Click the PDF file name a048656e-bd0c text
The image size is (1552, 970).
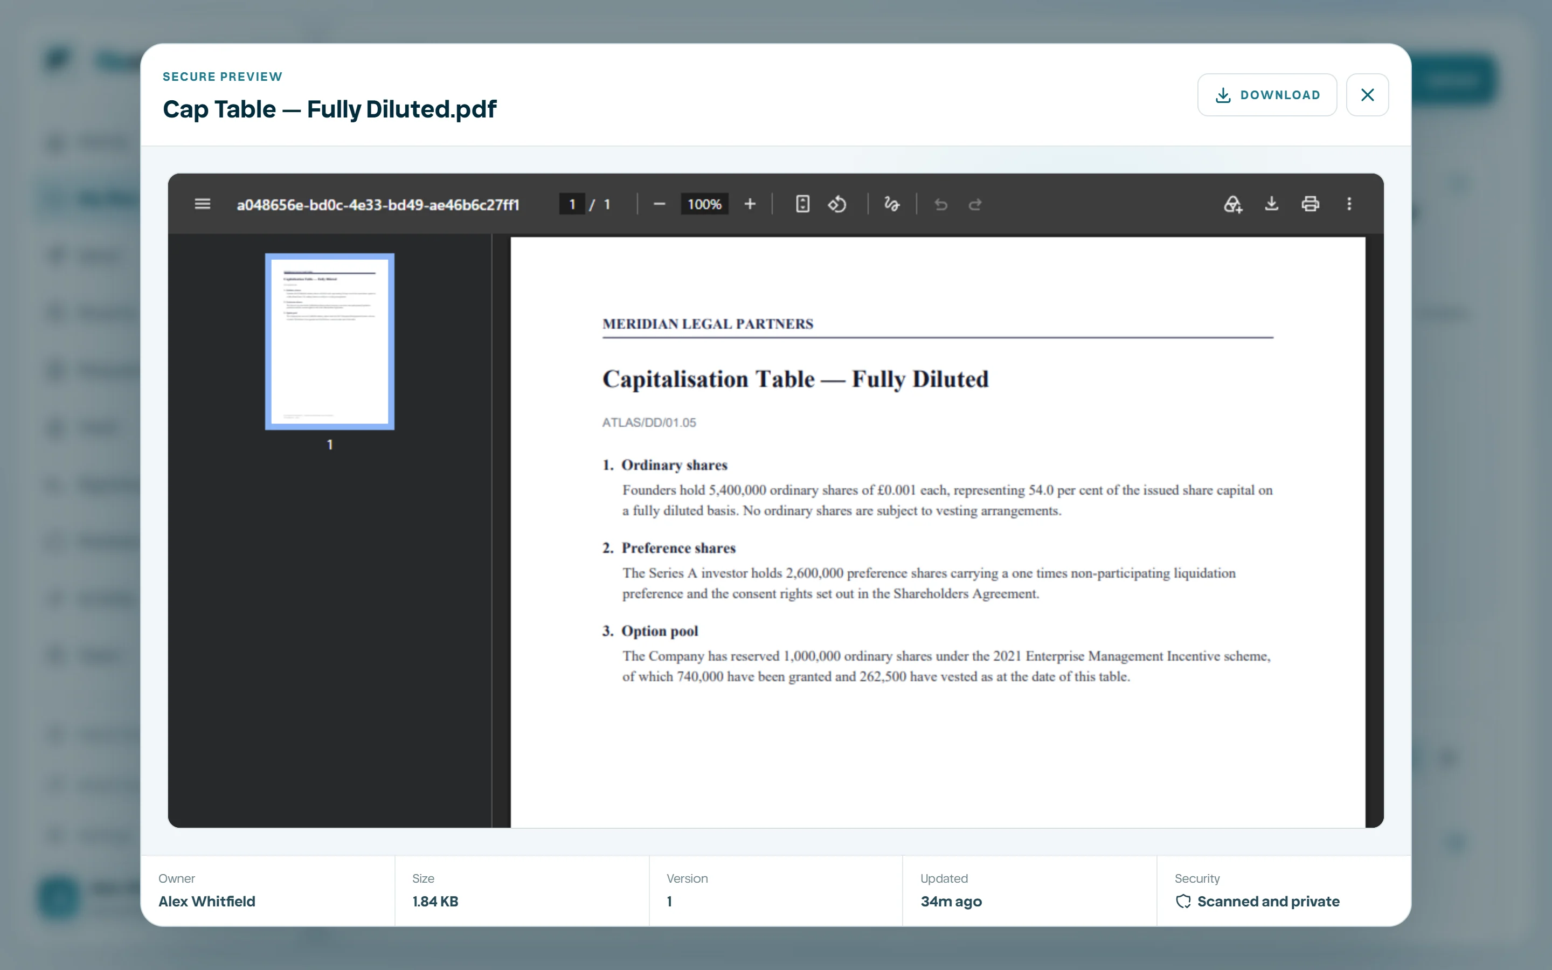click(378, 205)
